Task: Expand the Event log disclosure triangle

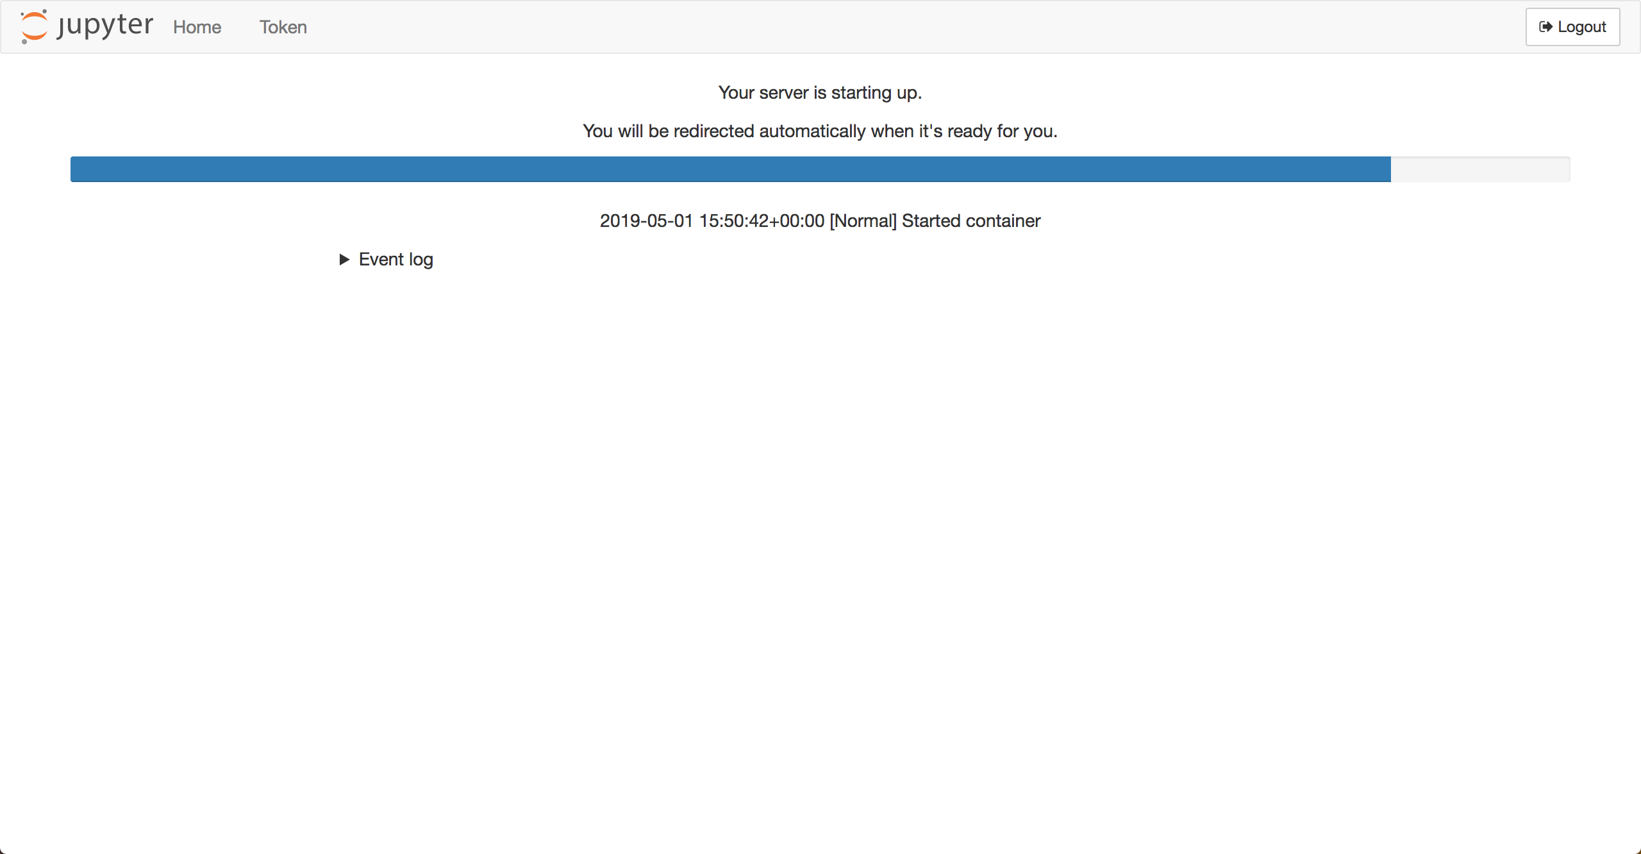Action: [x=344, y=259]
